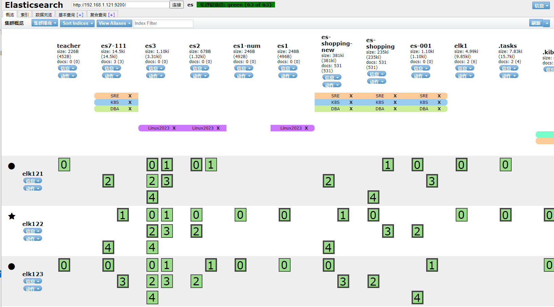
Task: Expand the Sort Indices dropdown
Action: [x=77, y=23]
